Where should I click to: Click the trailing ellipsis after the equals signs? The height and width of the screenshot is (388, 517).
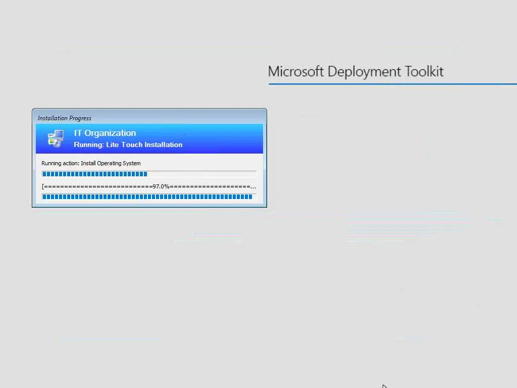point(253,187)
